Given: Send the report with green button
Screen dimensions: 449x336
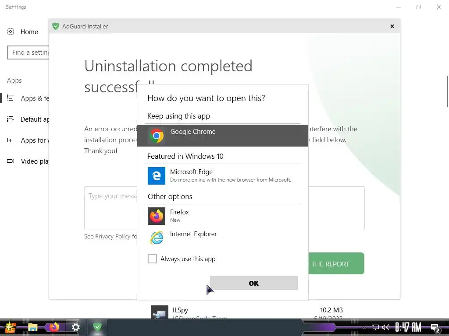Looking at the screenshot, I should click(336, 263).
